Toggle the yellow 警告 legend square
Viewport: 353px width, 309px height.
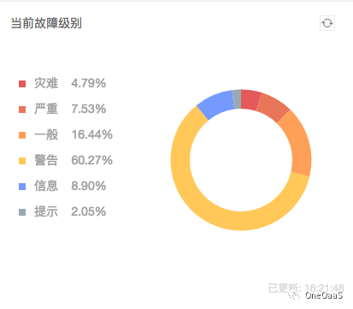click(22, 161)
